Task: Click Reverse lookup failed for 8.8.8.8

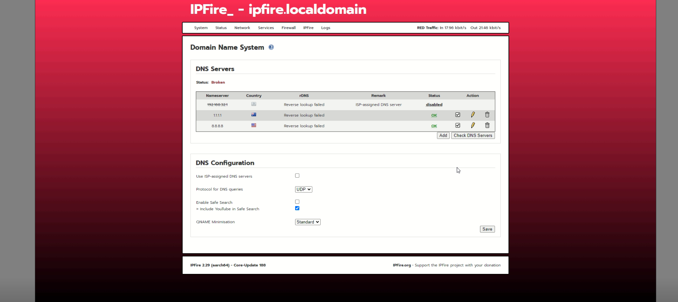Action: (x=304, y=126)
